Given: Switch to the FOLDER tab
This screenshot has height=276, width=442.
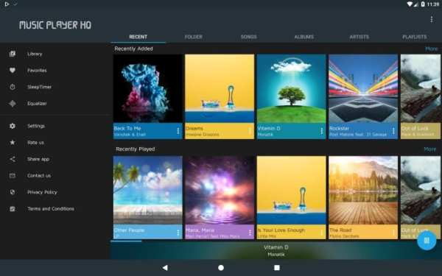Looking at the screenshot, I should point(193,37).
